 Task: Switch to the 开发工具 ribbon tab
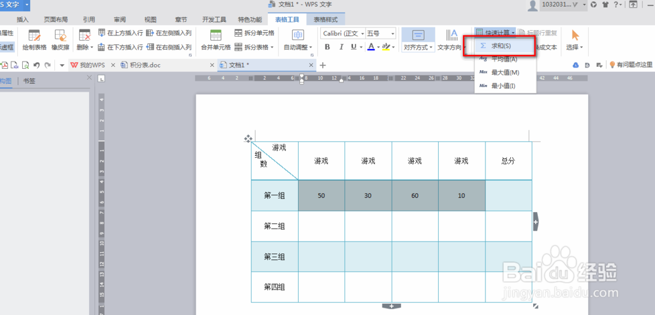click(214, 19)
